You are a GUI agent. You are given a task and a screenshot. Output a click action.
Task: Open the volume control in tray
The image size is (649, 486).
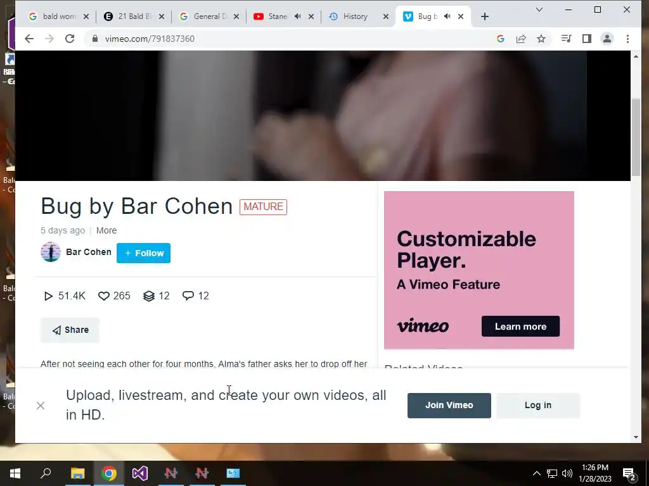point(567,473)
